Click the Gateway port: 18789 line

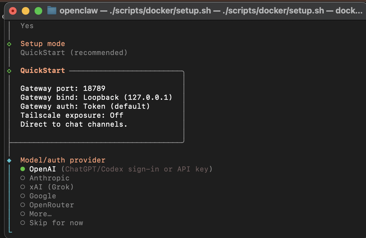(63, 88)
